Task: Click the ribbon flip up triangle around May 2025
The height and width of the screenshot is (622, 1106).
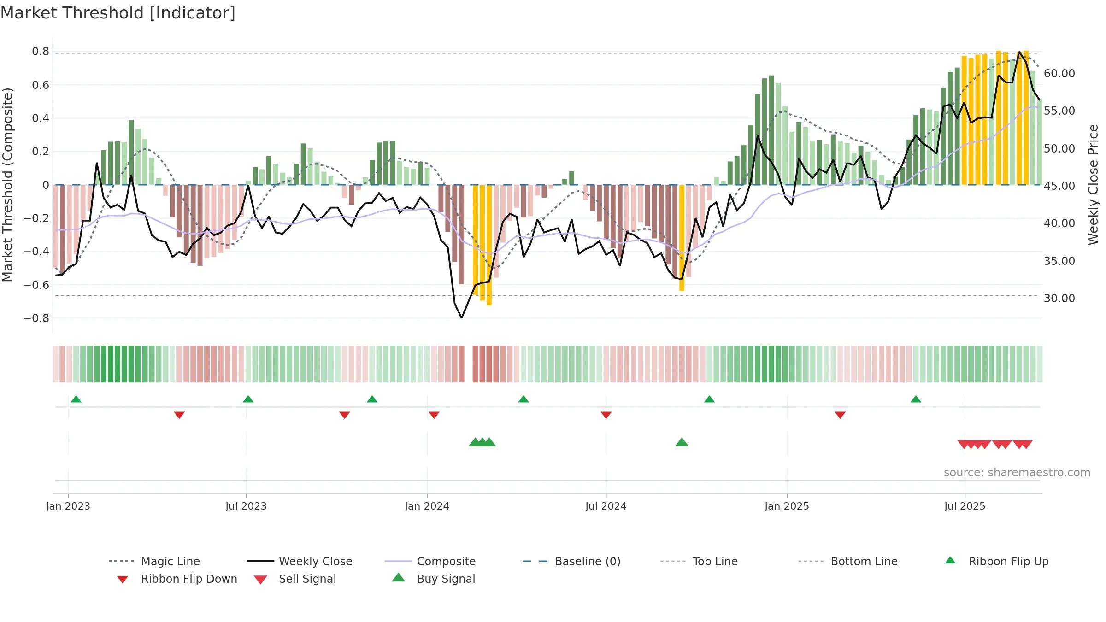Action: 916,399
